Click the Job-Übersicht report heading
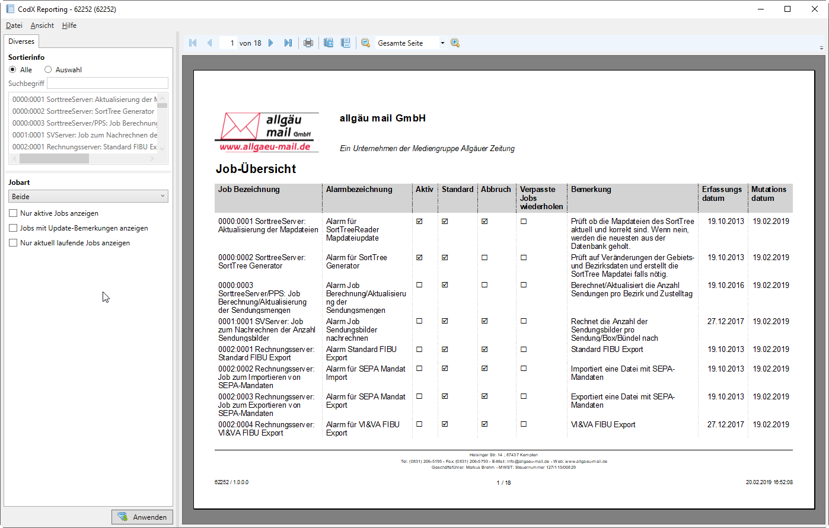 coord(256,169)
